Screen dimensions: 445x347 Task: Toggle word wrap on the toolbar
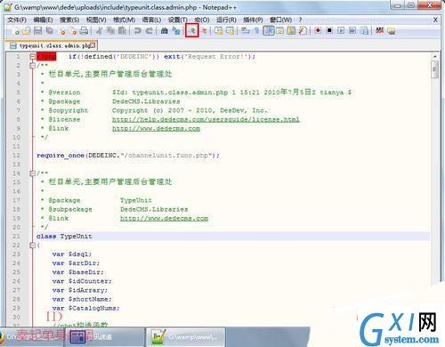click(246, 31)
